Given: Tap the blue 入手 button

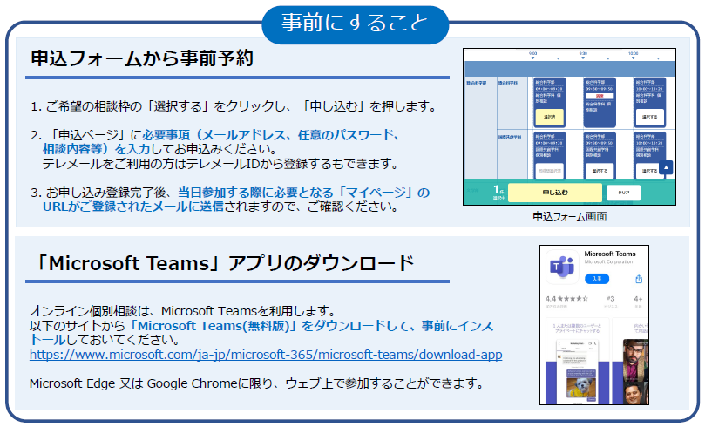Looking at the screenshot, I should coord(596,279).
